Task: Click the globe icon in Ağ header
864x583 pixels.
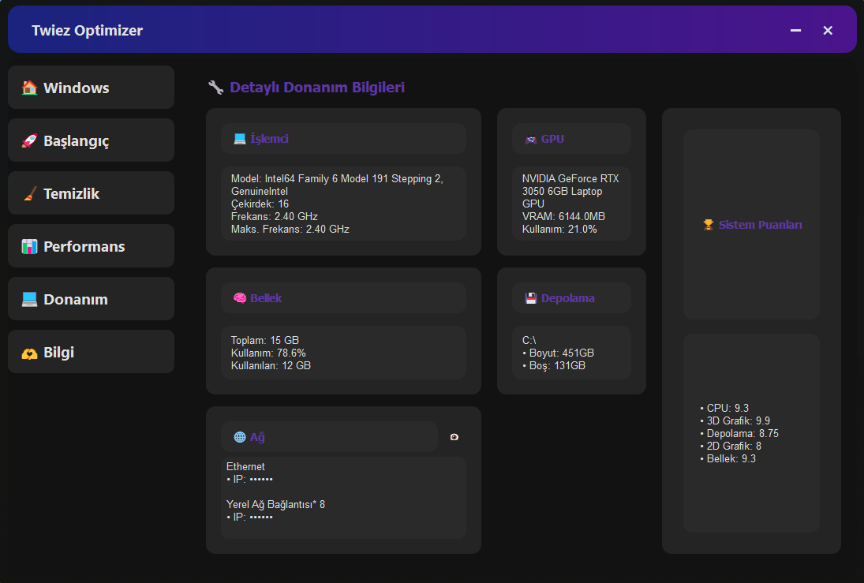Action: click(x=240, y=437)
